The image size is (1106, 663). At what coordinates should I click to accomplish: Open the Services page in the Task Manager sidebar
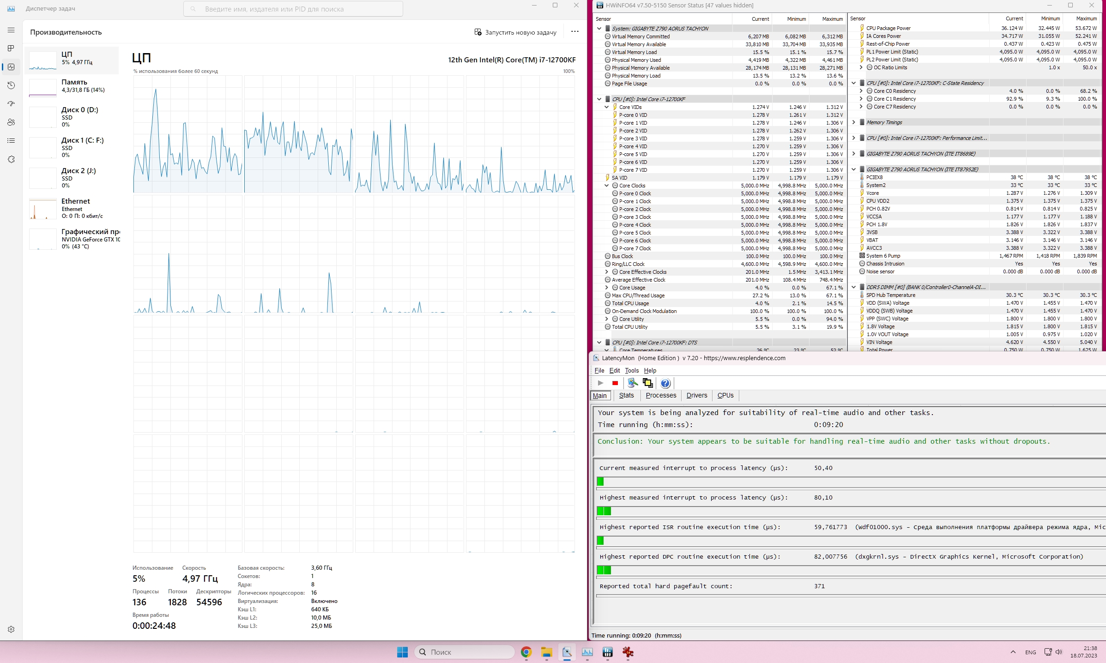point(11,159)
